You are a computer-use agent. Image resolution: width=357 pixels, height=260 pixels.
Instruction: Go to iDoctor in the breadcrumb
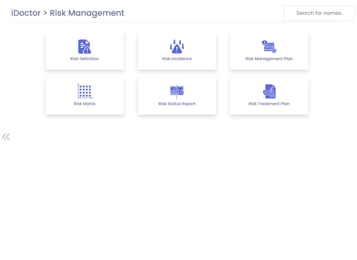[x=26, y=13]
